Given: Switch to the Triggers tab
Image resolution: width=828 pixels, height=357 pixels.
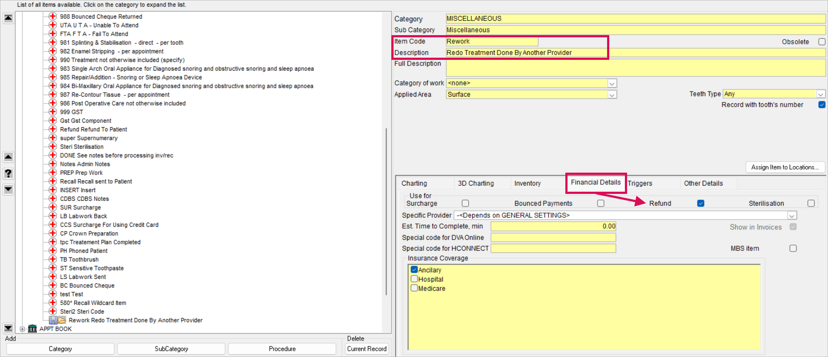Looking at the screenshot, I should click(x=640, y=183).
